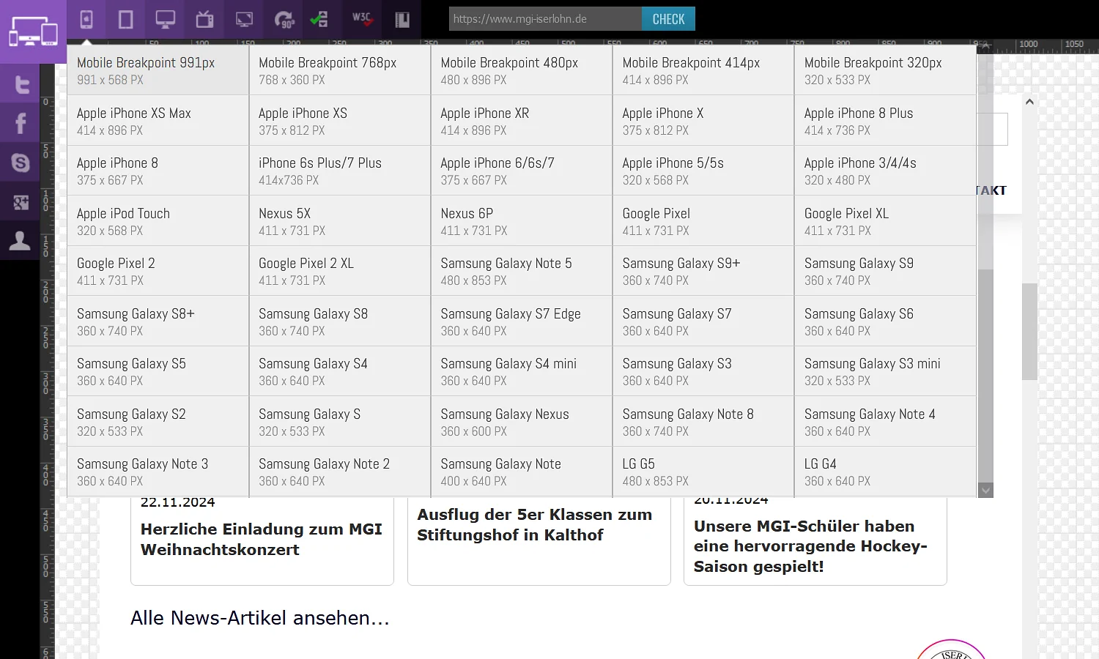
Task: Open the tablet devices menu
Action: click(126, 19)
